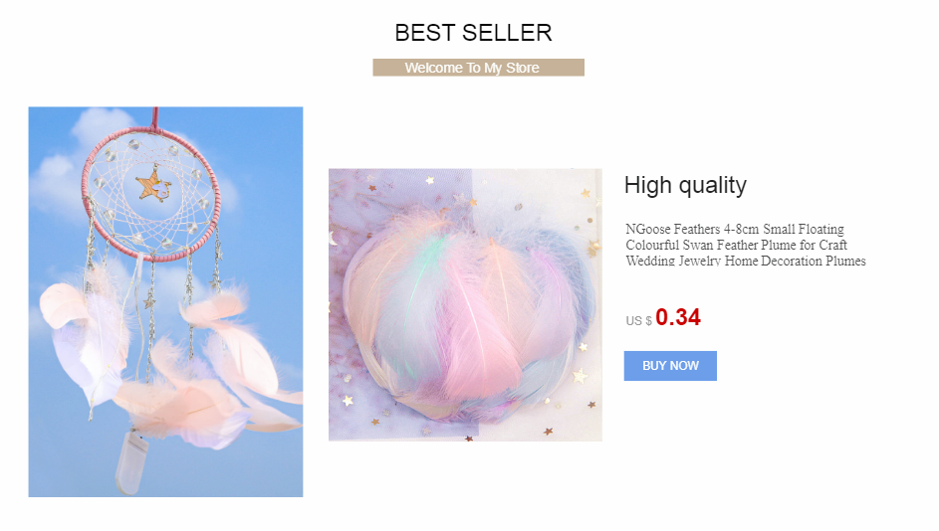The width and height of the screenshot is (939, 531).
Task: Open the colorful feathers product thumbnail
Action: click(x=465, y=305)
